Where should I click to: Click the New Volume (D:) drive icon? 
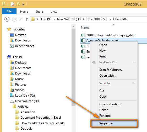(x=12, y=102)
